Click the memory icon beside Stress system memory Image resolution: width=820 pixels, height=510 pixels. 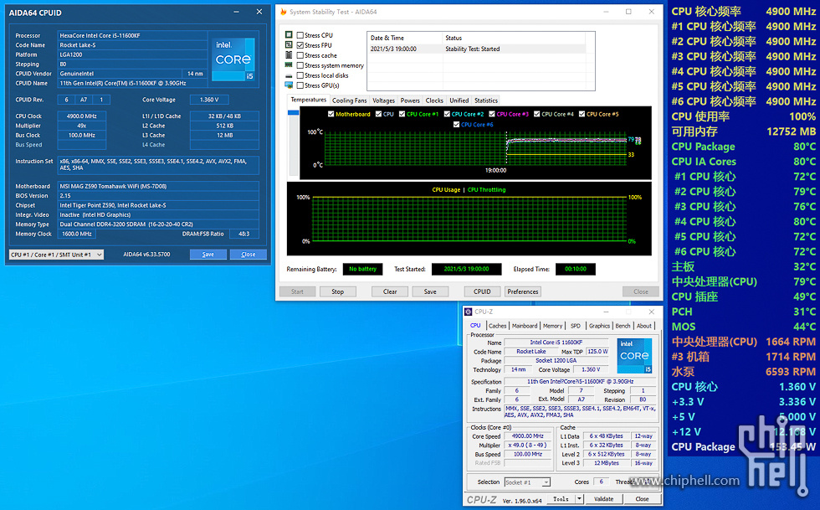coord(289,65)
